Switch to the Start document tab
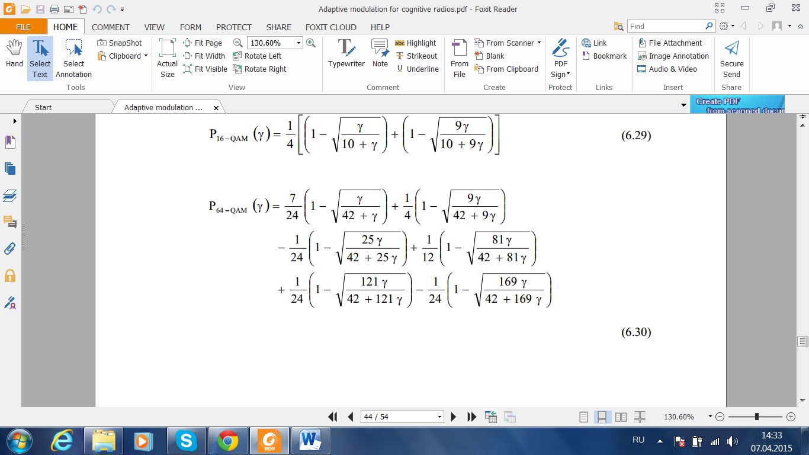 43,107
